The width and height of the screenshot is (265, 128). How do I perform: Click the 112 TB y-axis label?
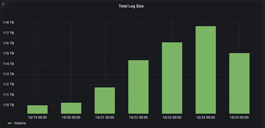pyautogui.click(x=8, y=85)
